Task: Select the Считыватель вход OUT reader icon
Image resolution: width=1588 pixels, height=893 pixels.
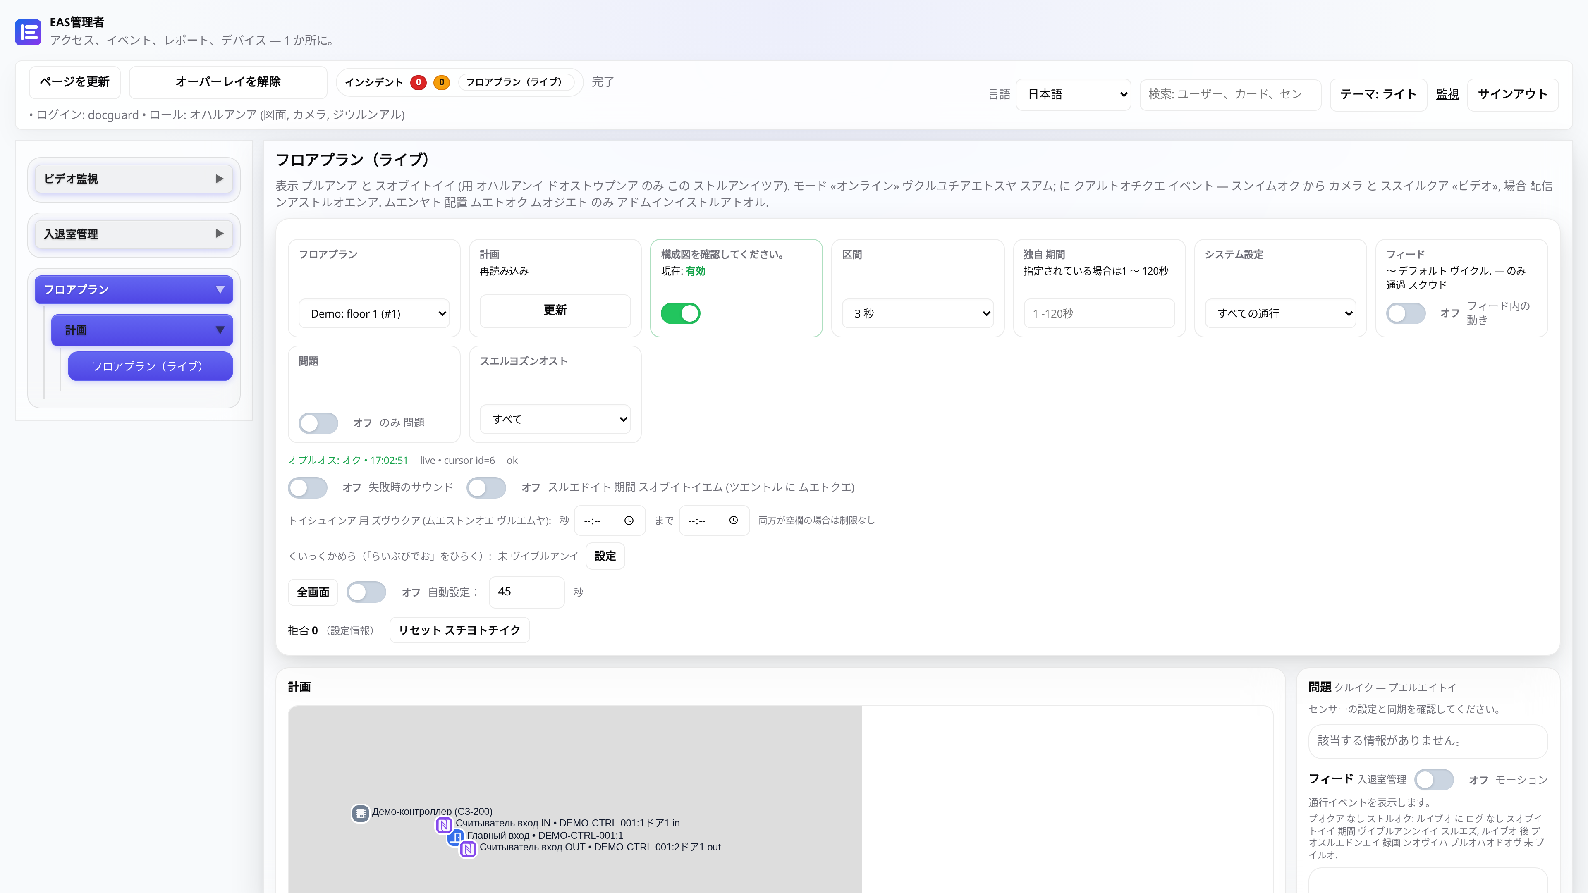Action: click(x=468, y=849)
